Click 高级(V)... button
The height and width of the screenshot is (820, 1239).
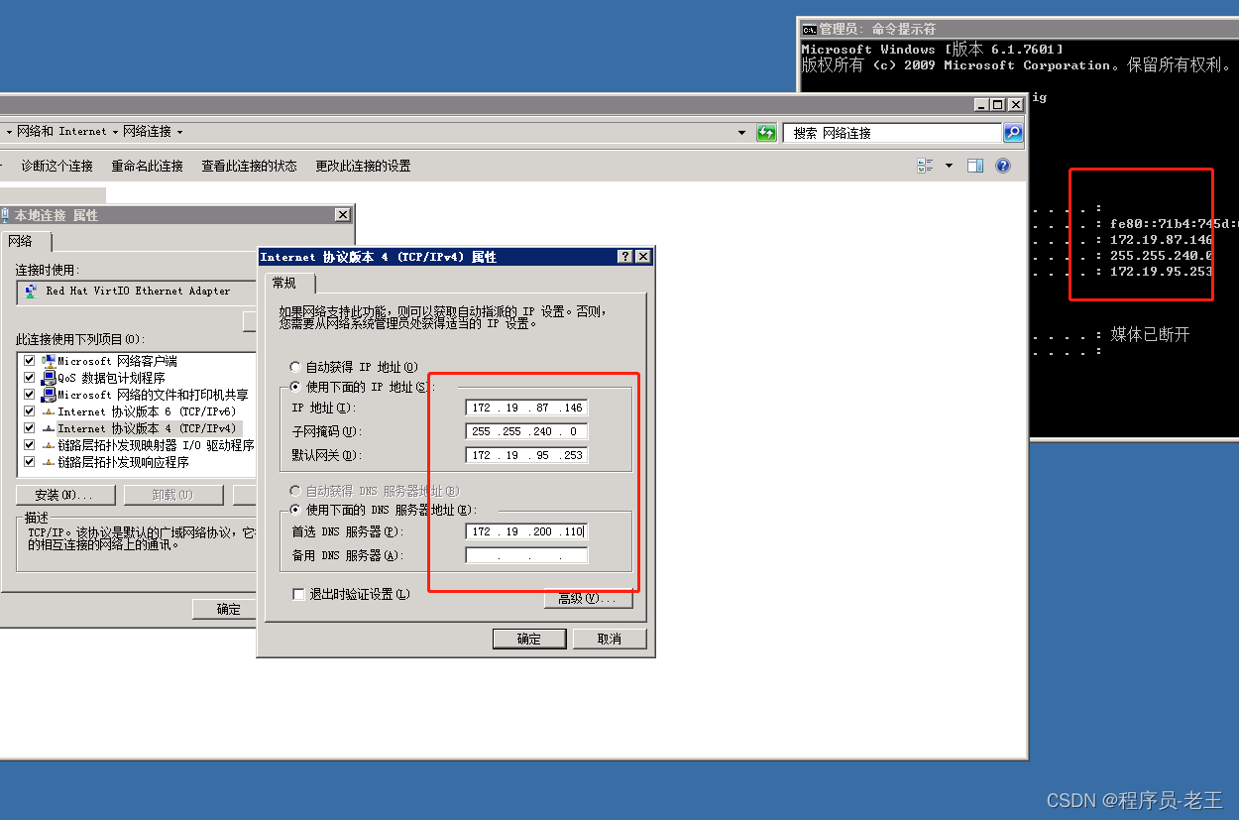click(x=587, y=599)
